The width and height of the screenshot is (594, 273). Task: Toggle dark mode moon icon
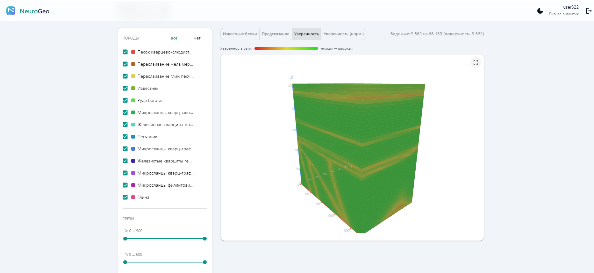pyautogui.click(x=540, y=11)
